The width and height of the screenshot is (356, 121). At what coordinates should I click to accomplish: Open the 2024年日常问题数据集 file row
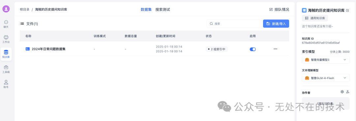(154, 49)
